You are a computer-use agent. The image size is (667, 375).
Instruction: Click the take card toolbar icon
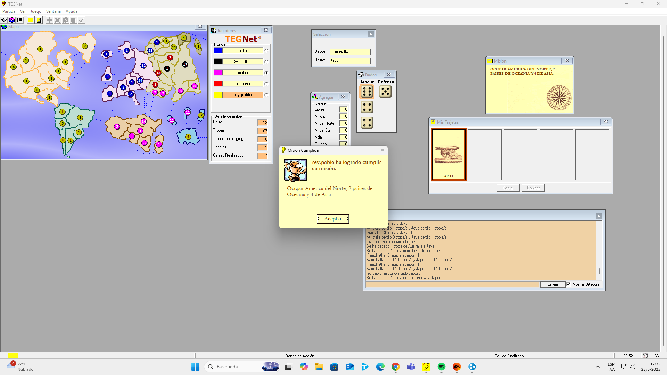tap(73, 20)
